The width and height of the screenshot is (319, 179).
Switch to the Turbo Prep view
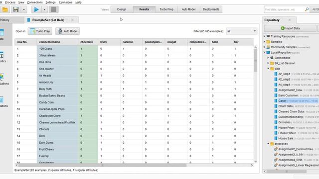click(x=166, y=9)
